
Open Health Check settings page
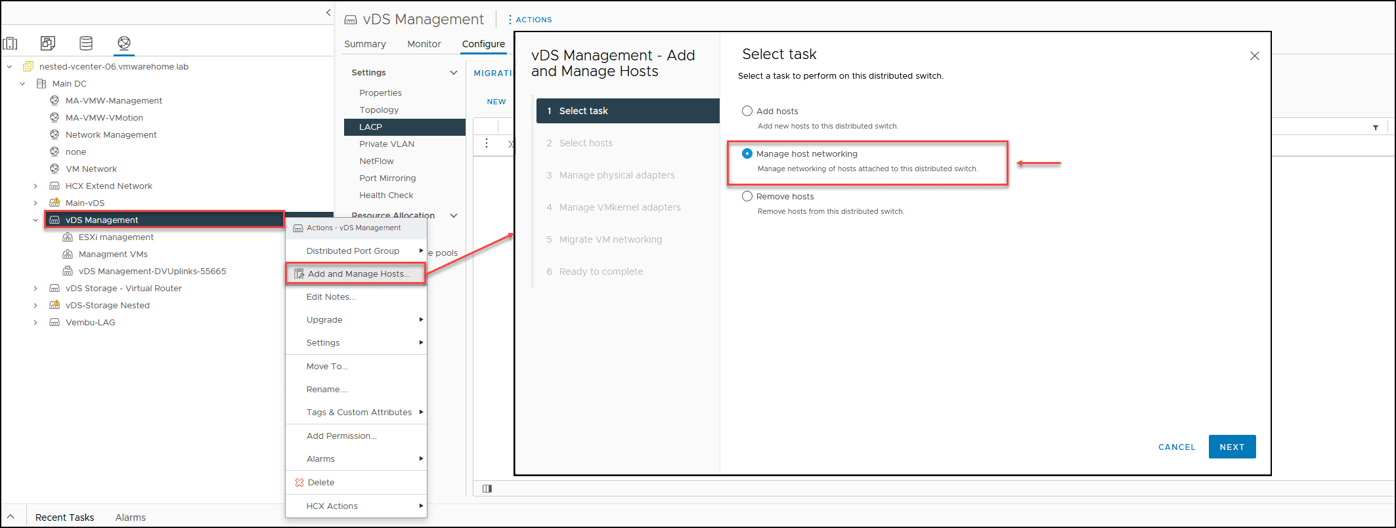(x=386, y=195)
